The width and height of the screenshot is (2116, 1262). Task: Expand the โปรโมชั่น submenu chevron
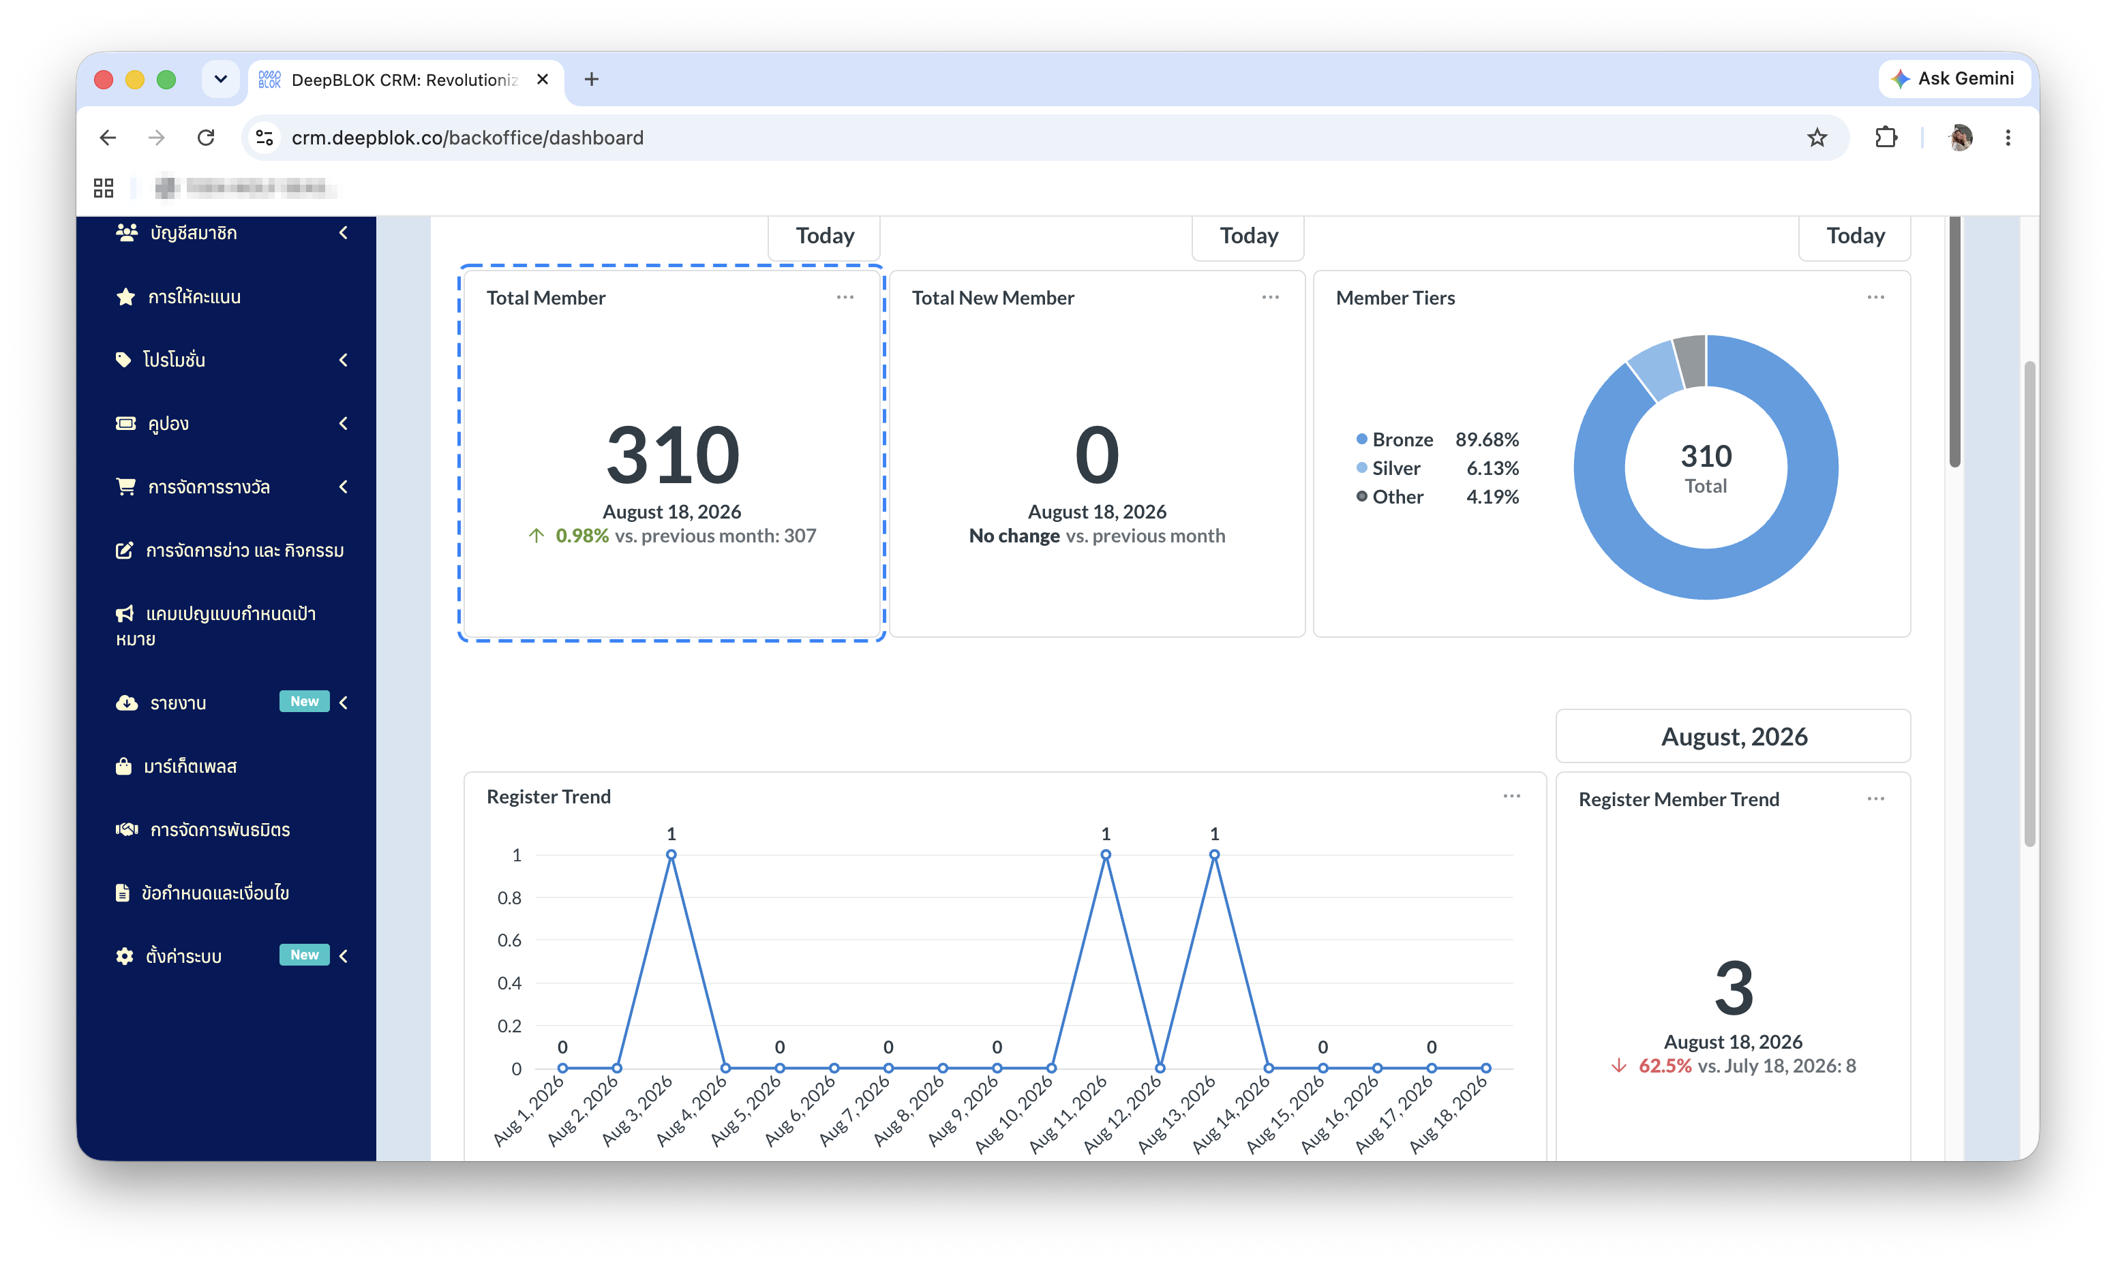pyautogui.click(x=344, y=360)
